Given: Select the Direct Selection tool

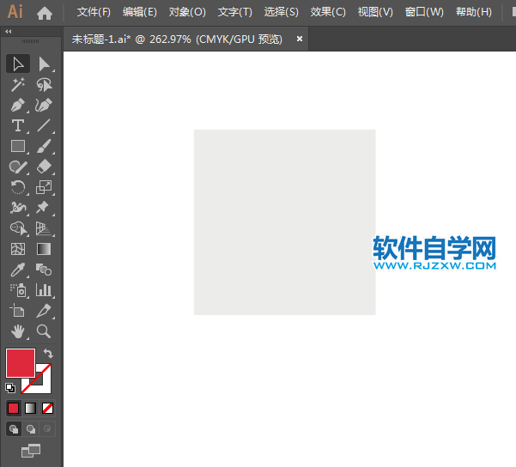Looking at the screenshot, I should pos(44,64).
